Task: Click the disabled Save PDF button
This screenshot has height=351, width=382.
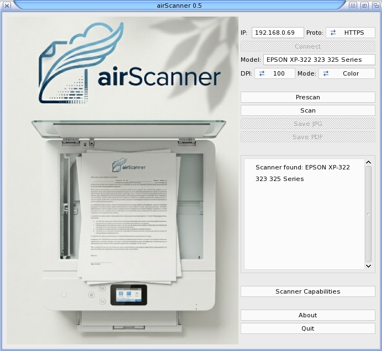Action: click(307, 137)
